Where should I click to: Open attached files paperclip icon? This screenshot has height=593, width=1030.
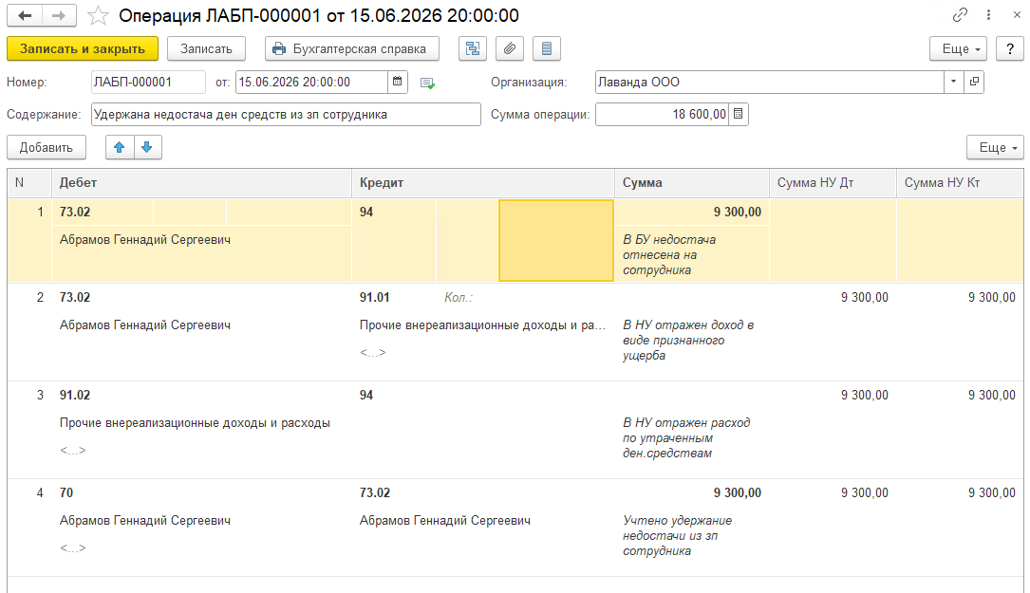point(509,48)
